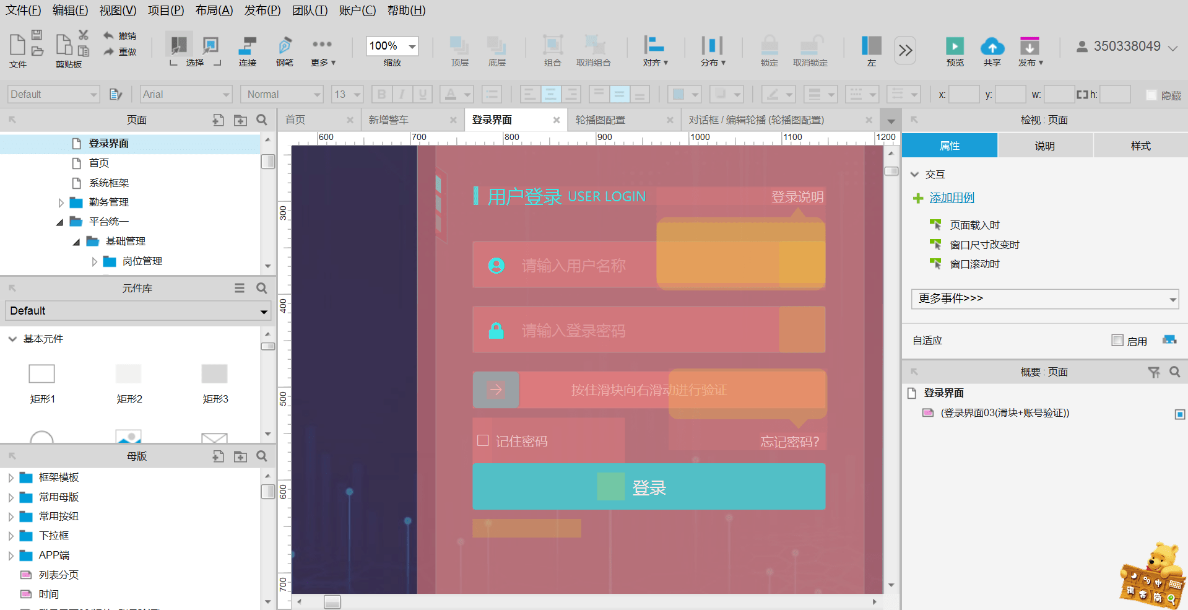
Task: Expand the 勤务管理 folder
Action: tap(61, 203)
